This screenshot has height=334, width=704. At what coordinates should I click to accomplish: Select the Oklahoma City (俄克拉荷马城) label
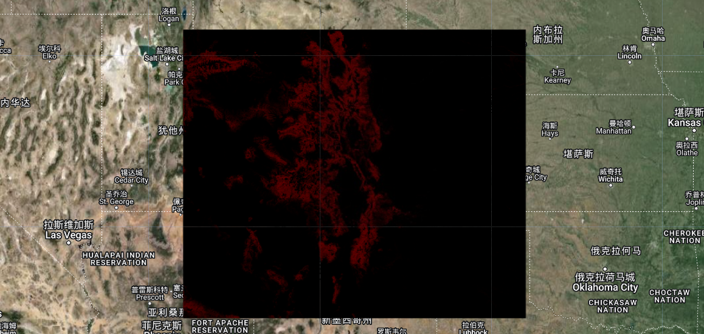point(606,282)
